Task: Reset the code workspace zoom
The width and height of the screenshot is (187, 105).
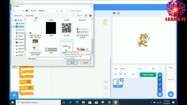Action: point(106,93)
